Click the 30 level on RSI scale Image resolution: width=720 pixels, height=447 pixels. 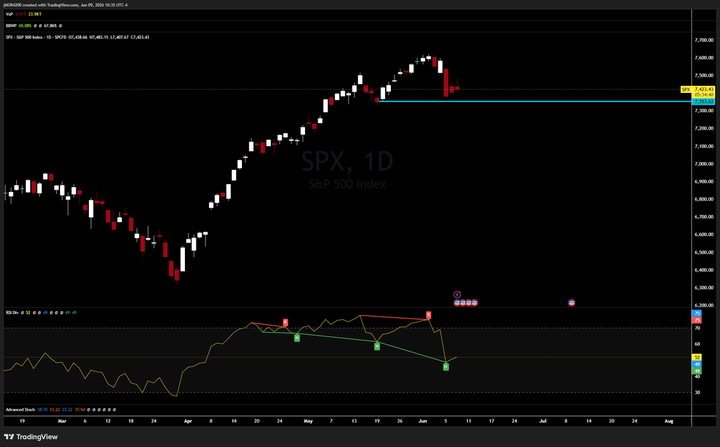point(697,392)
